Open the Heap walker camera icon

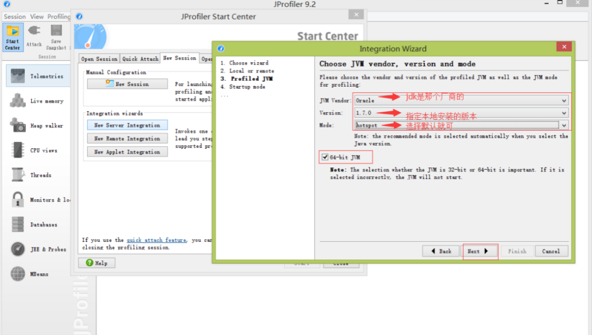click(18, 125)
